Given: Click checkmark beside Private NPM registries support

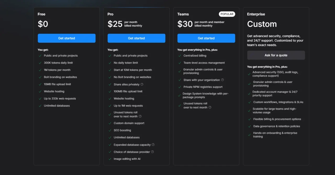Looking at the screenshot, I should (180, 87).
